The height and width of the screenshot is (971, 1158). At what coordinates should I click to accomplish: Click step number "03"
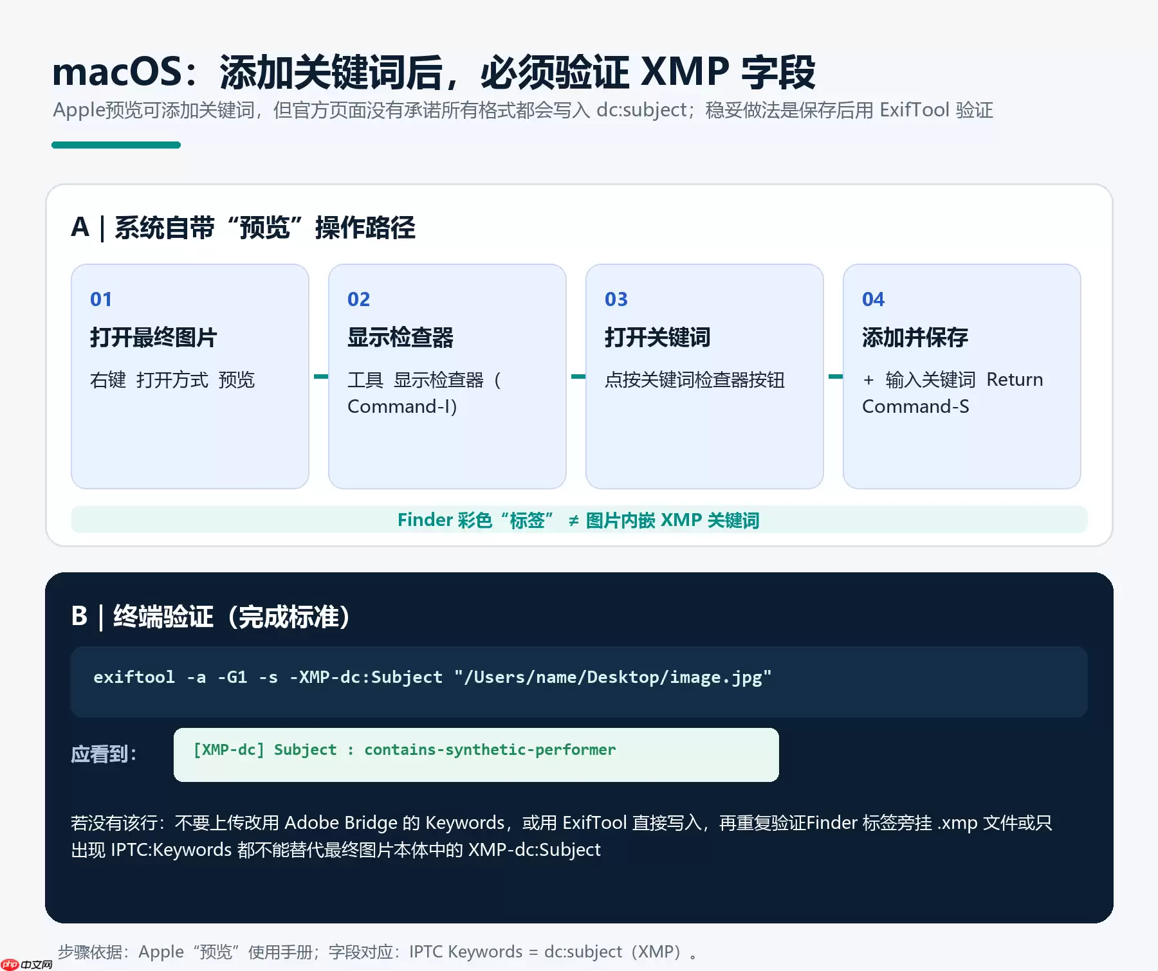pyautogui.click(x=616, y=299)
